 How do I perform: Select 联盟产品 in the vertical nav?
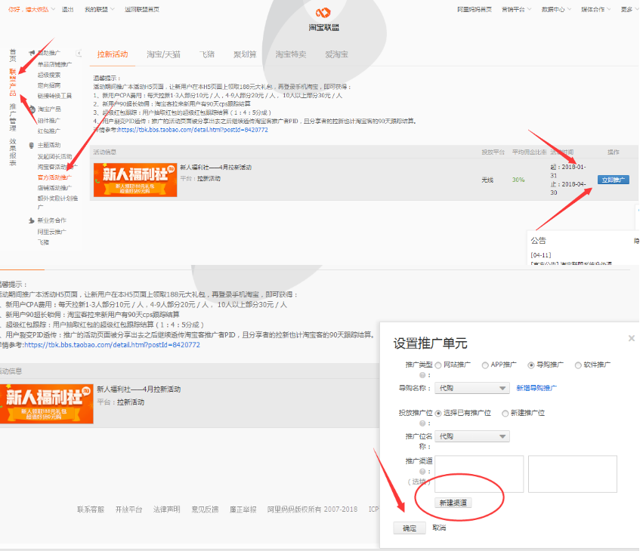(13, 82)
